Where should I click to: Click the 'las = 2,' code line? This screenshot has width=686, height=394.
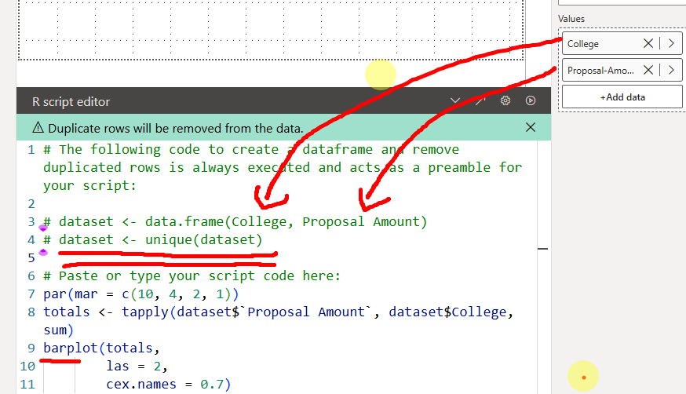137,366
